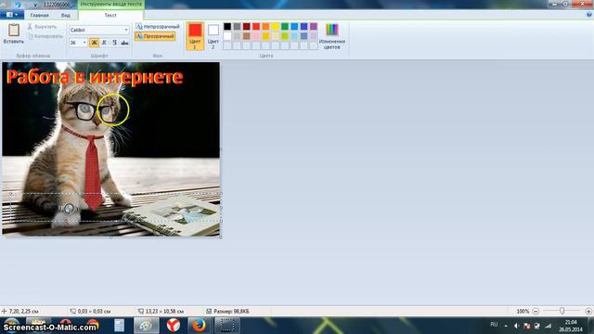Screen dimensions: 594x334
Task: Pick the green color swatch
Action: click(285, 26)
